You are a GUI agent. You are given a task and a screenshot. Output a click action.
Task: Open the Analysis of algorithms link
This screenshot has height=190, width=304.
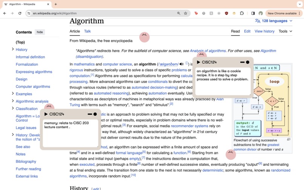[x=208, y=51]
